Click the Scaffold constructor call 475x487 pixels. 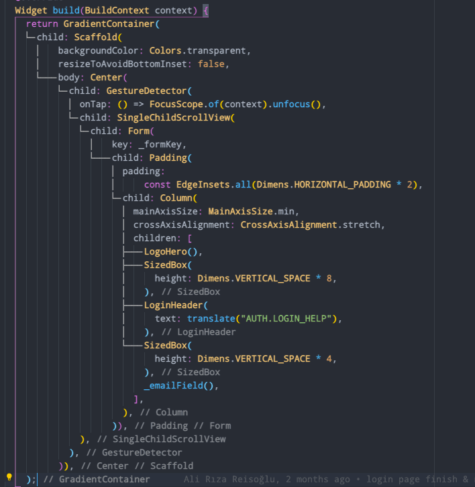click(x=98, y=38)
